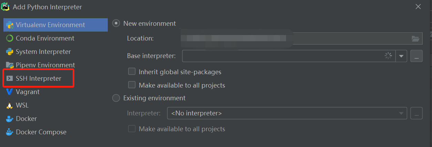The height and width of the screenshot is (147, 432).
Task: Click the System Interpreter Python icon
Action: 10,52
